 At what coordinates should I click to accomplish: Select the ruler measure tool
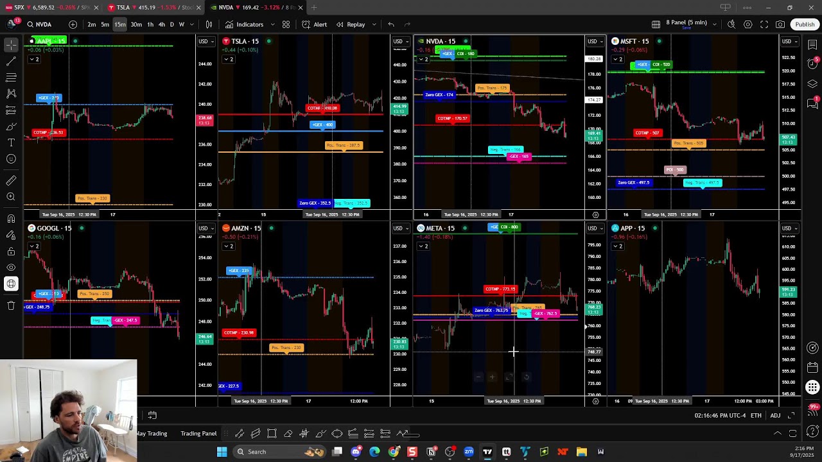(x=11, y=181)
